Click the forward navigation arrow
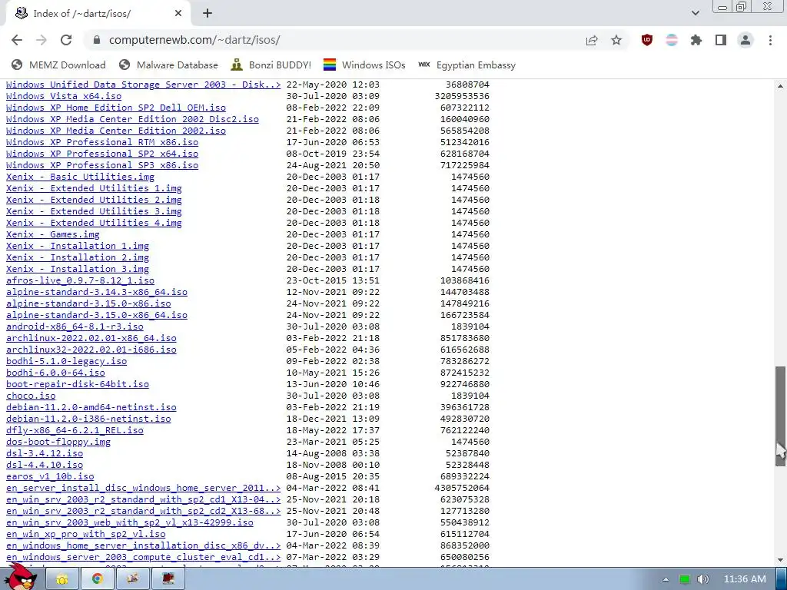The width and height of the screenshot is (787, 590). point(42,40)
